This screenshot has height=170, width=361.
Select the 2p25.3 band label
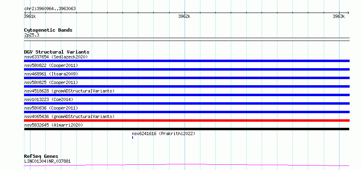32,35
